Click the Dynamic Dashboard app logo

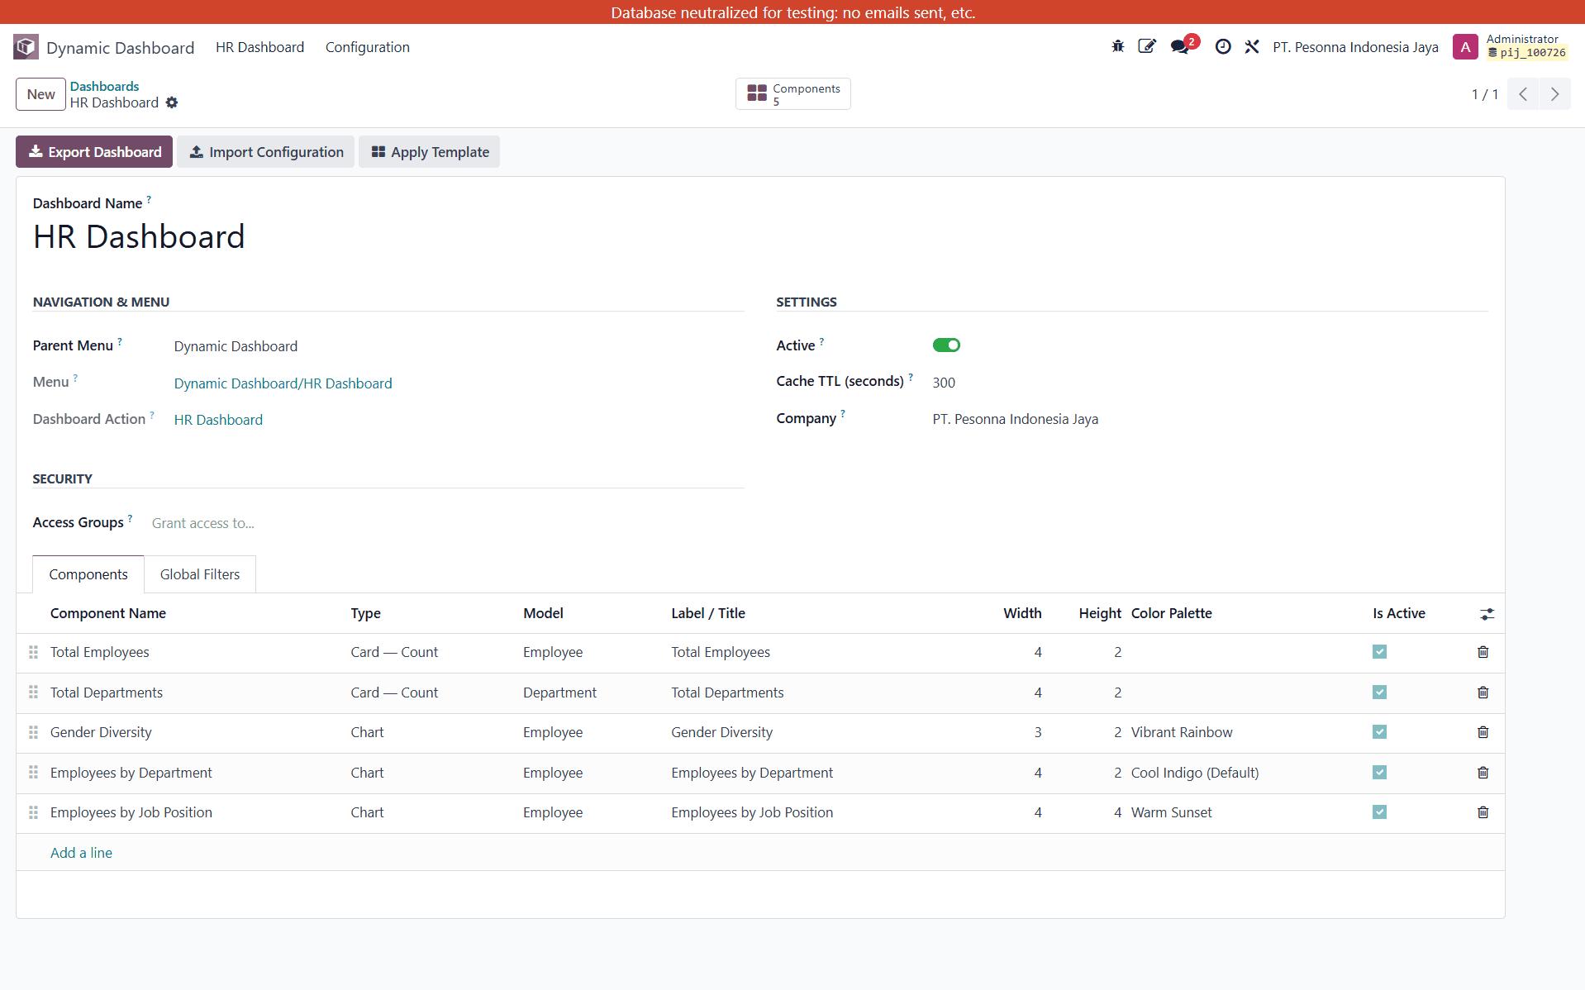point(26,47)
